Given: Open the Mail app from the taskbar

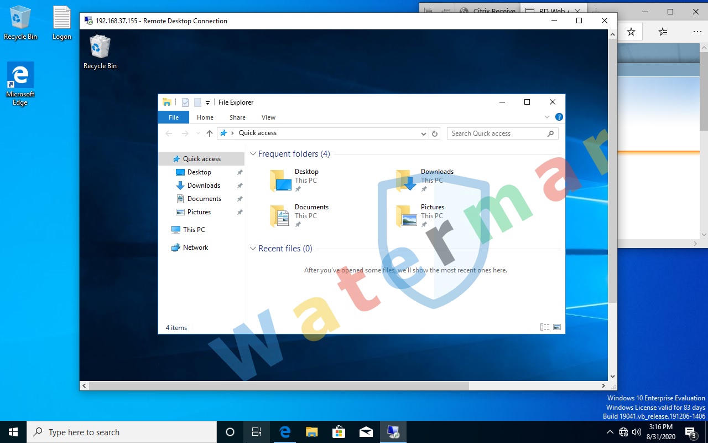Looking at the screenshot, I should tap(366, 432).
